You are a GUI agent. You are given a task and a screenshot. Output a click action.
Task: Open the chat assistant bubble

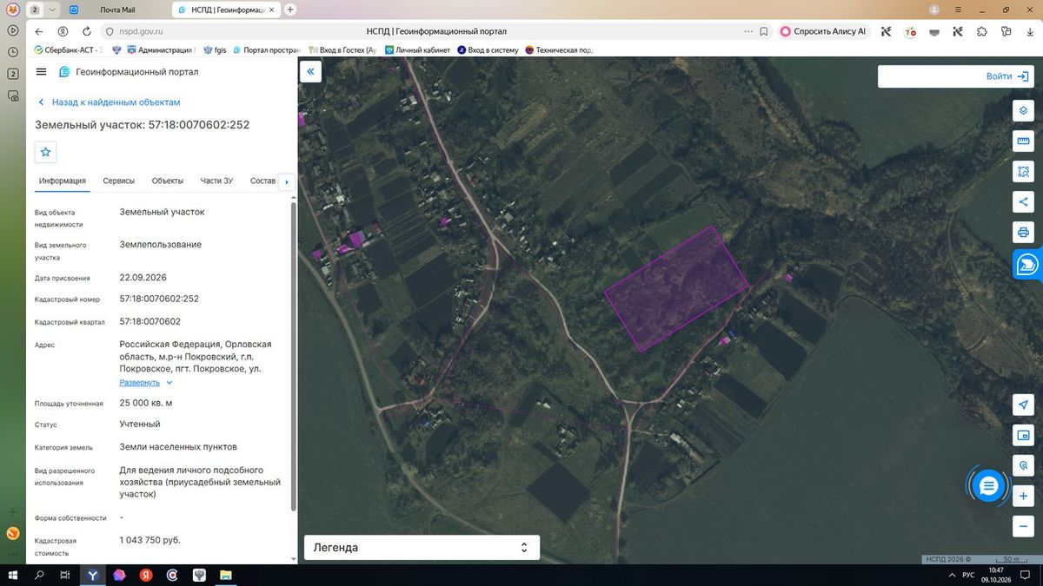coord(988,486)
